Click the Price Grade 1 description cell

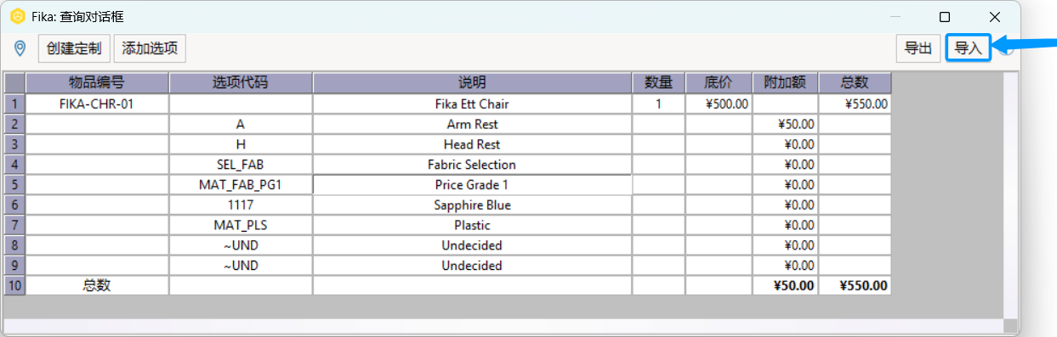(x=472, y=184)
